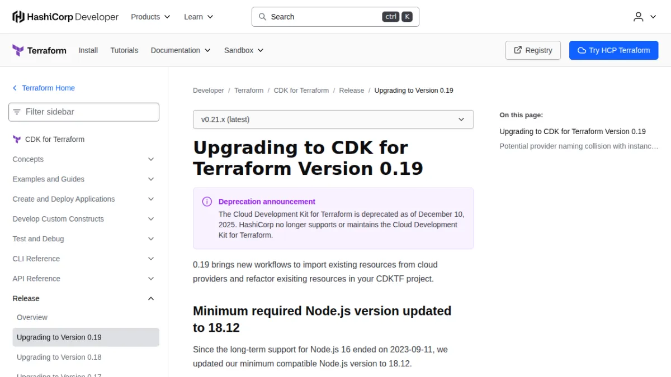Click the Release breadcrumb link
This screenshot has width=671, height=377.
tap(352, 90)
